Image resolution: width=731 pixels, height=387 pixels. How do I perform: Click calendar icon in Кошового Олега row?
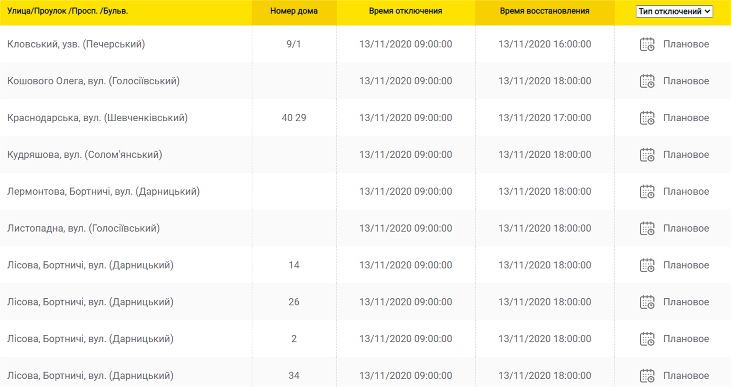click(x=647, y=81)
